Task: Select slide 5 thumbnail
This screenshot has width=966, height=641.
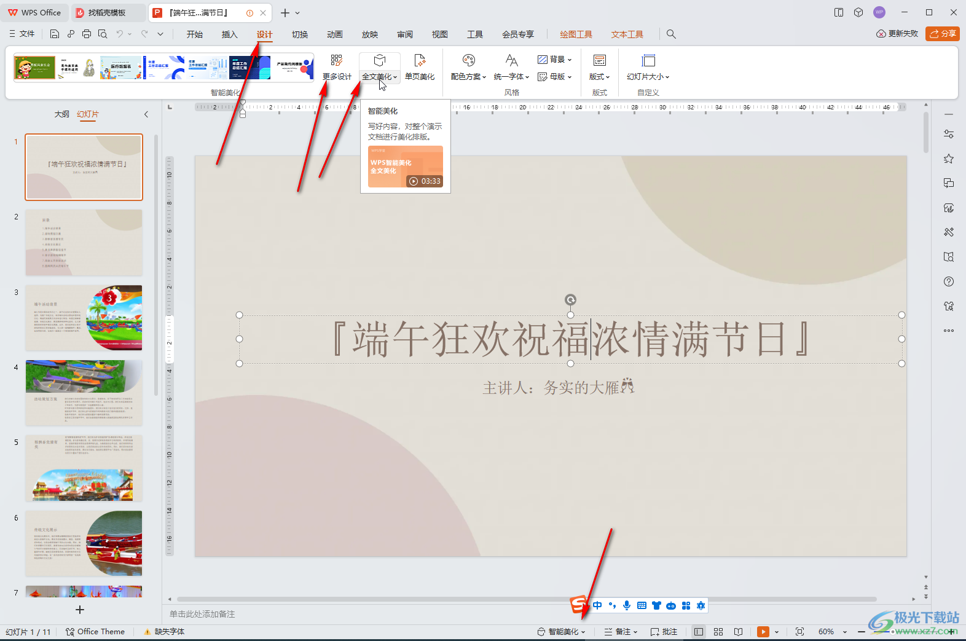Action: click(x=84, y=468)
